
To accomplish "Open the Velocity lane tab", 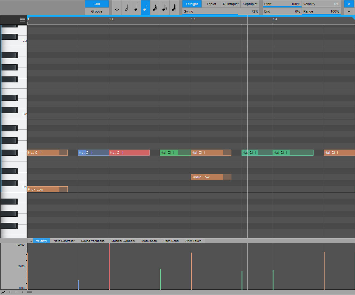I will [42, 241].
